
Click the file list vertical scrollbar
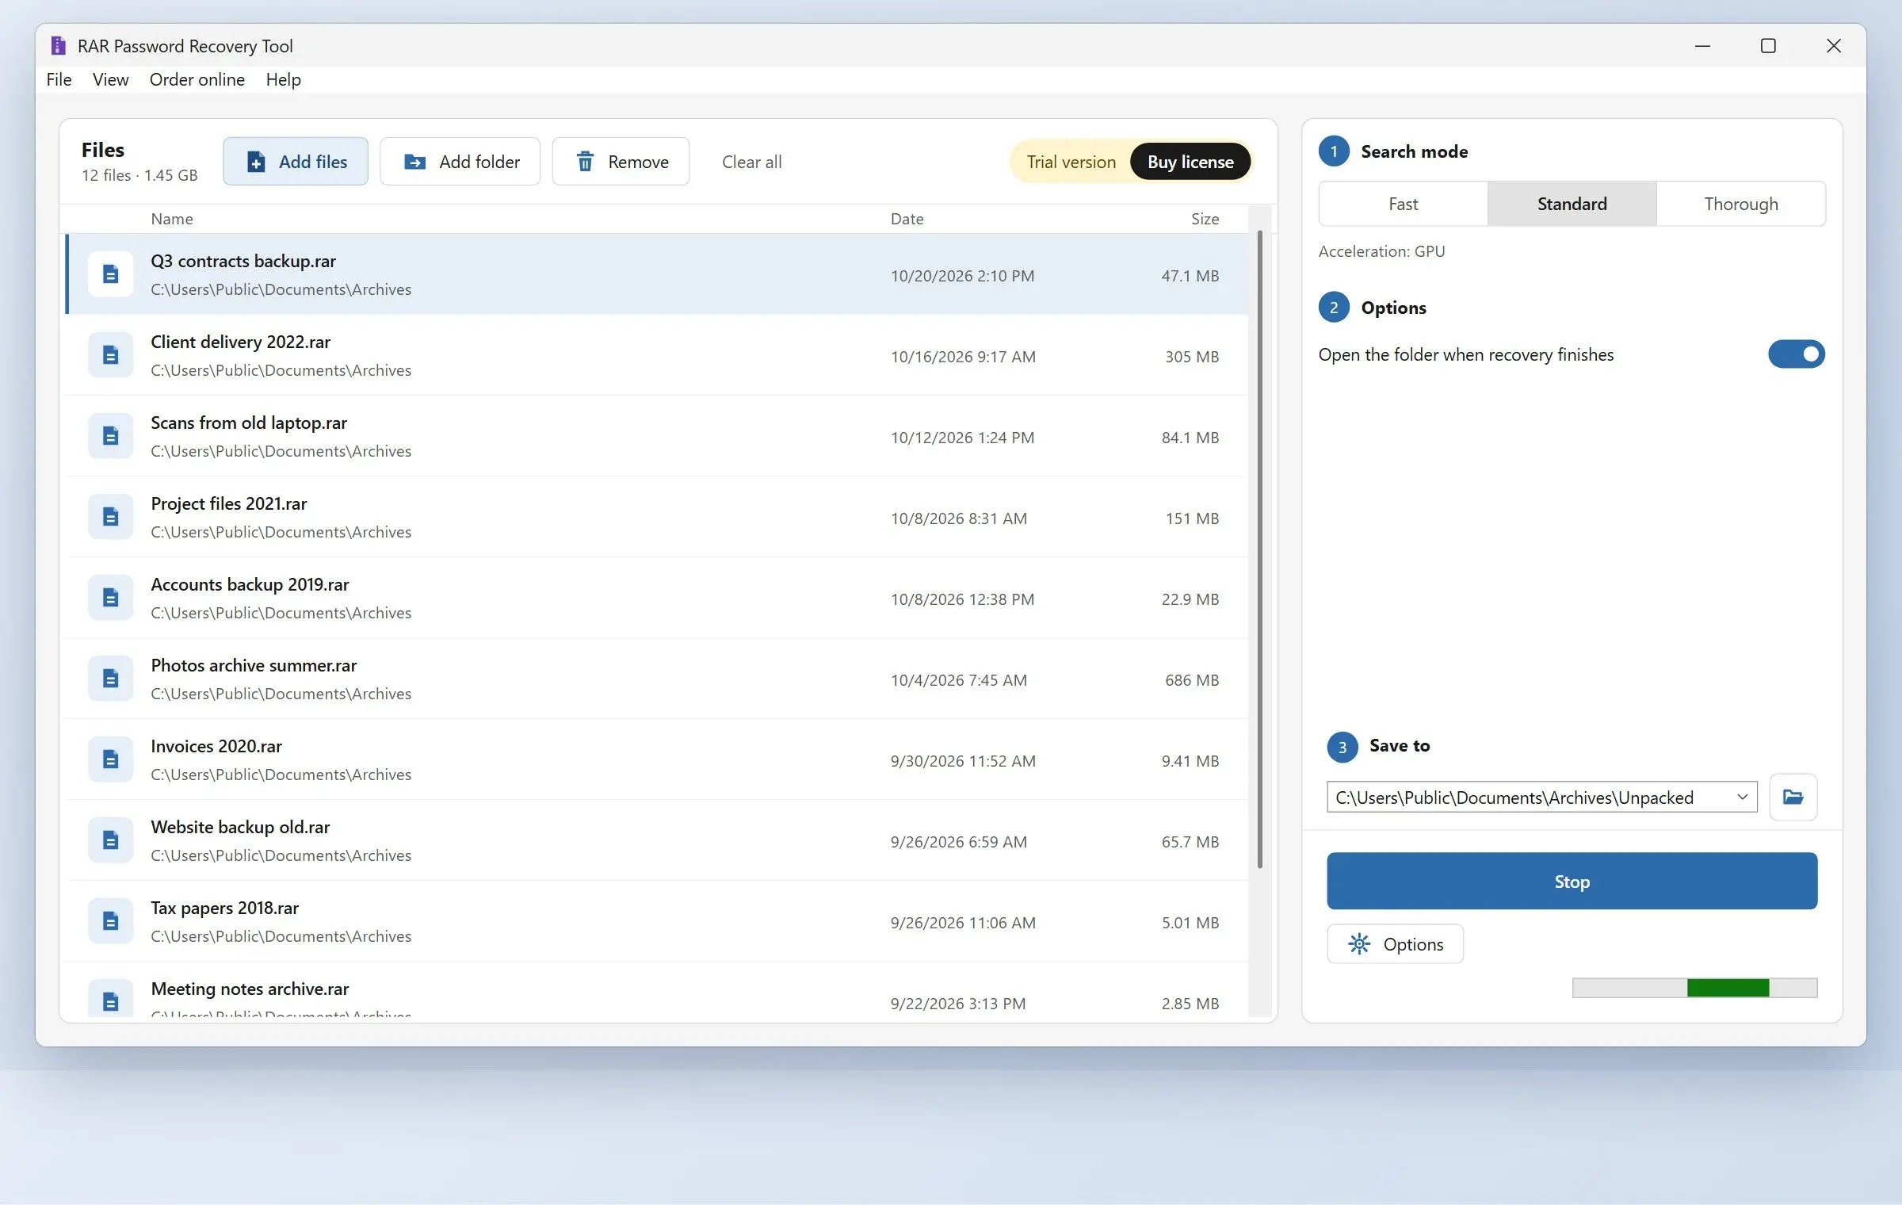tap(1259, 549)
